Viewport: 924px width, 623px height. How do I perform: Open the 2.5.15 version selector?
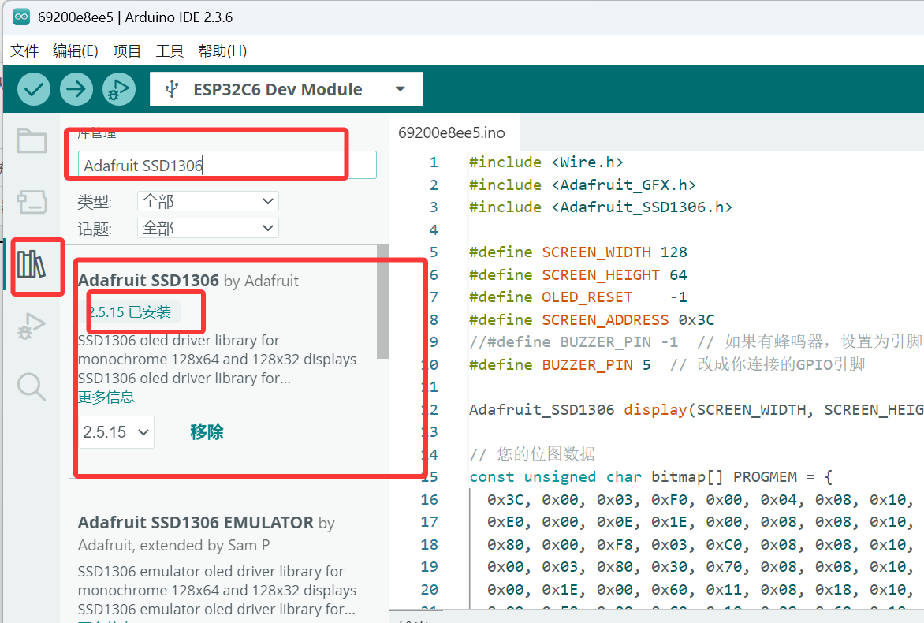coord(116,432)
